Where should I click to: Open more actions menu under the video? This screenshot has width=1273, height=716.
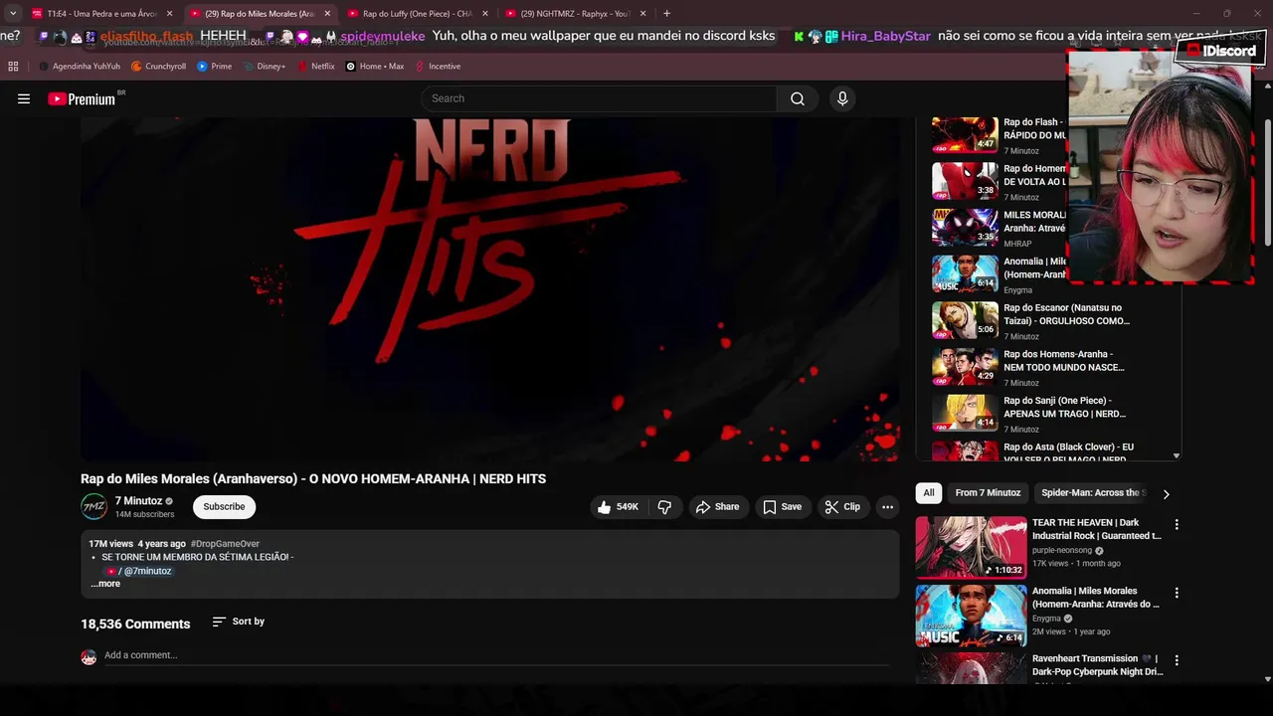coord(887,507)
